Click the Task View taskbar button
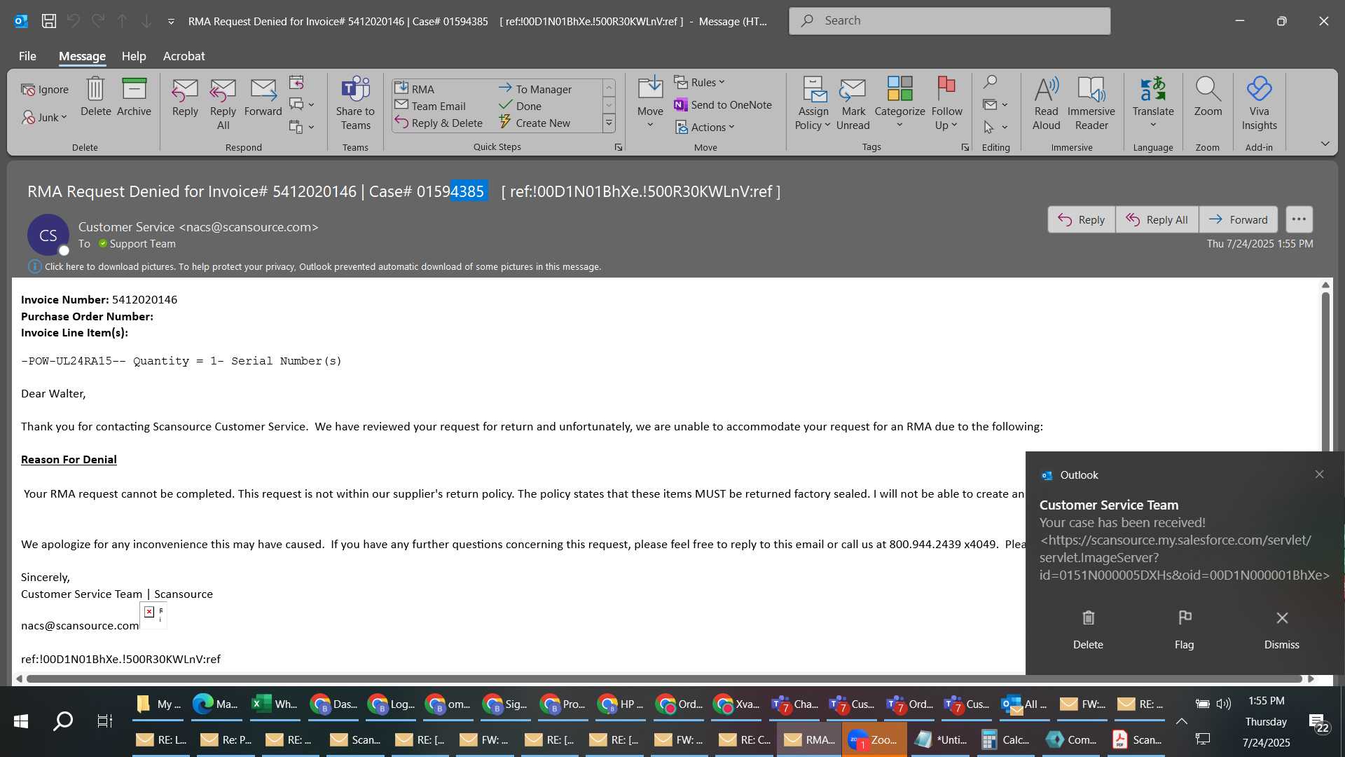Image resolution: width=1345 pixels, height=757 pixels. (104, 721)
